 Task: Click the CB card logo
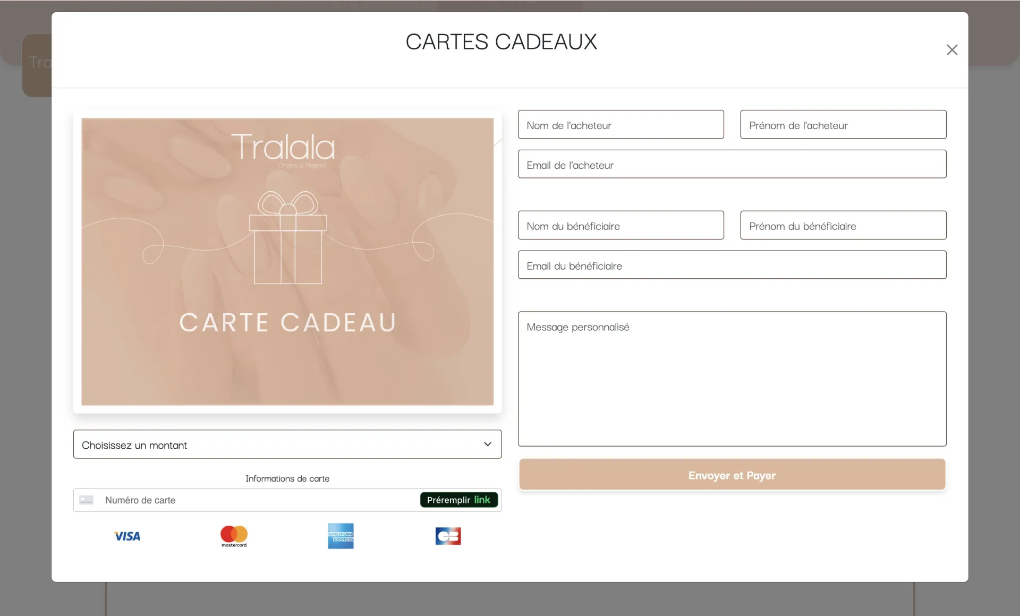pyautogui.click(x=448, y=536)
